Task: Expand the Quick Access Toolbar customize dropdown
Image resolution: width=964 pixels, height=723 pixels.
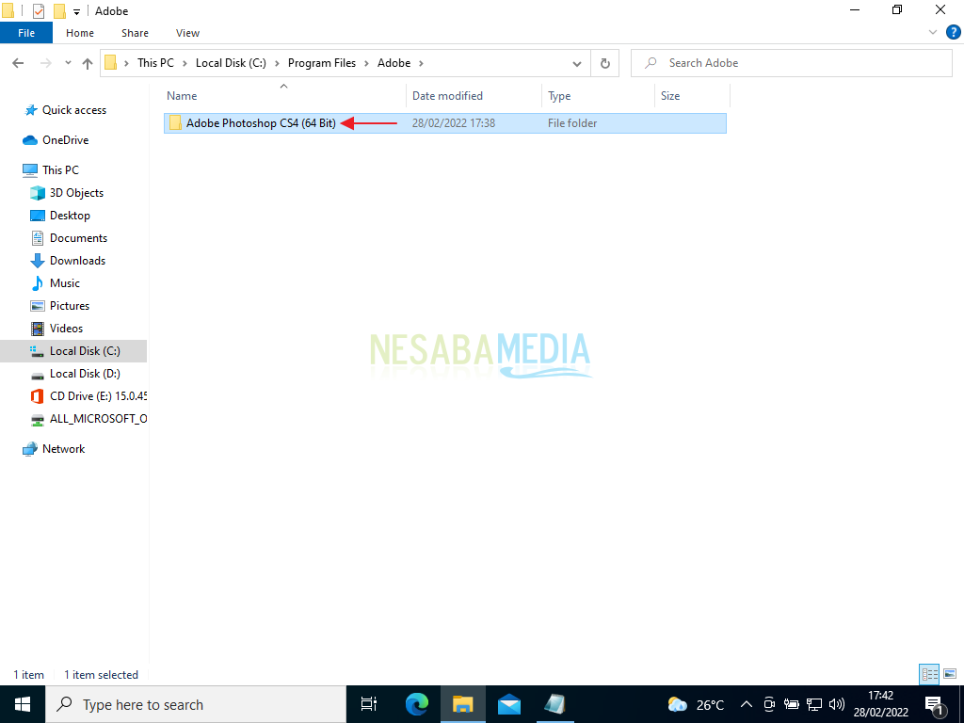Action: tap(76, 10)
